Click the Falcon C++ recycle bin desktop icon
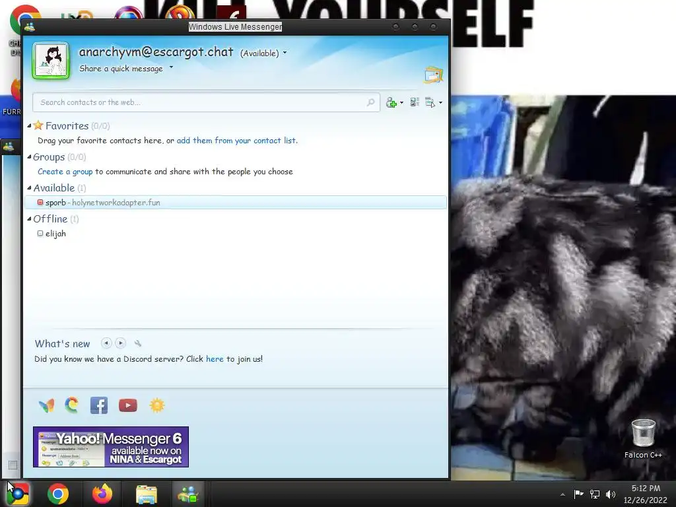Viewport: 676px width, 507px height. [643, 439]
